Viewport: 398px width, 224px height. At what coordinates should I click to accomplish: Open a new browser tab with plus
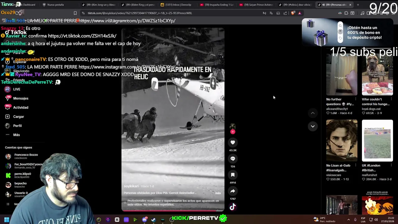coord(358,5)
